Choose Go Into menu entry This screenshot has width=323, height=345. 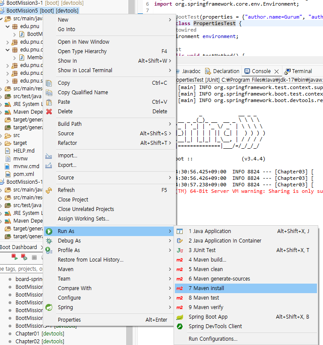click(110, 29)
